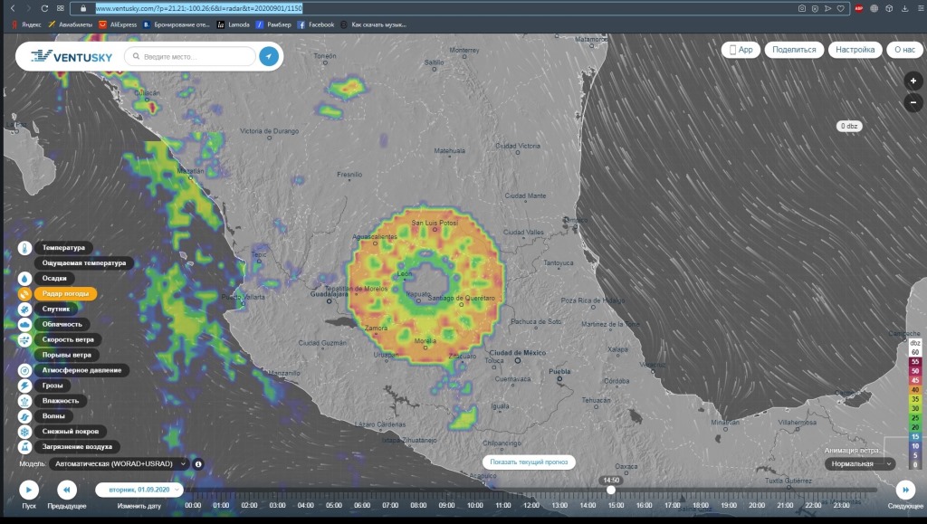Click the place search field Введите место
927x524 pixels.
[190, 57]
